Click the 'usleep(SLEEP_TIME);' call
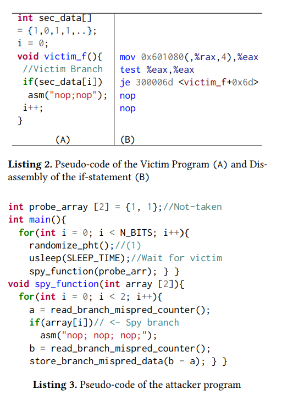282x400 pixels. (x=80, y=258)
